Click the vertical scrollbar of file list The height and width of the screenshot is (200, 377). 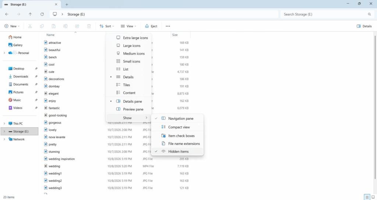coord(375,107)
